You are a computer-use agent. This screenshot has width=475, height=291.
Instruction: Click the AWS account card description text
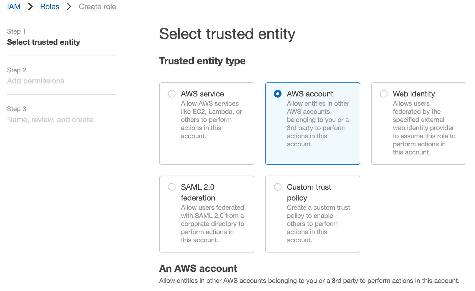318,124
